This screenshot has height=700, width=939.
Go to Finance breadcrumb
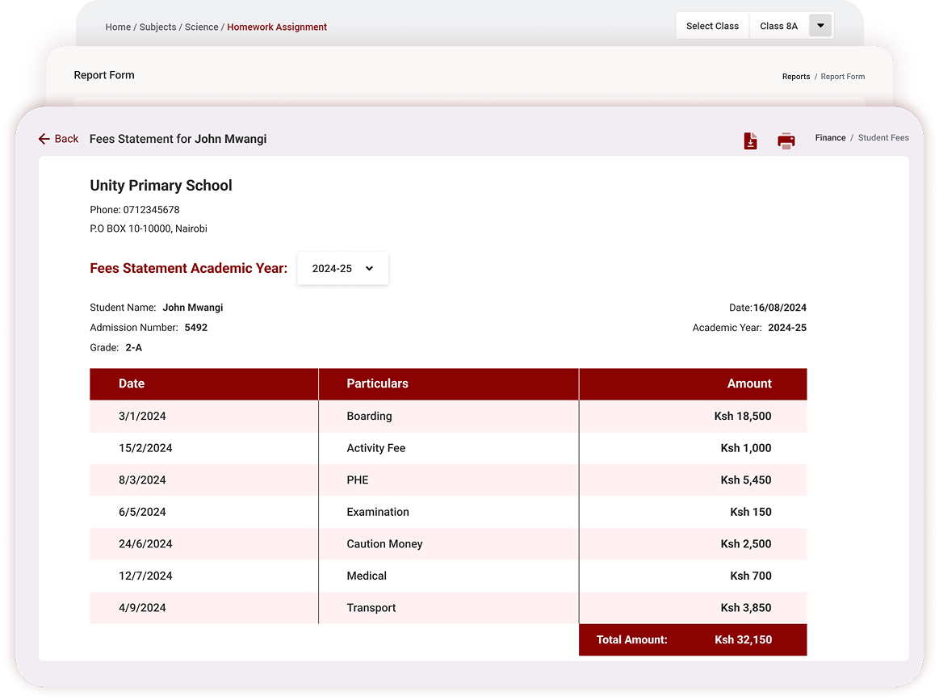pyautogui.click(x=830, y=138)
